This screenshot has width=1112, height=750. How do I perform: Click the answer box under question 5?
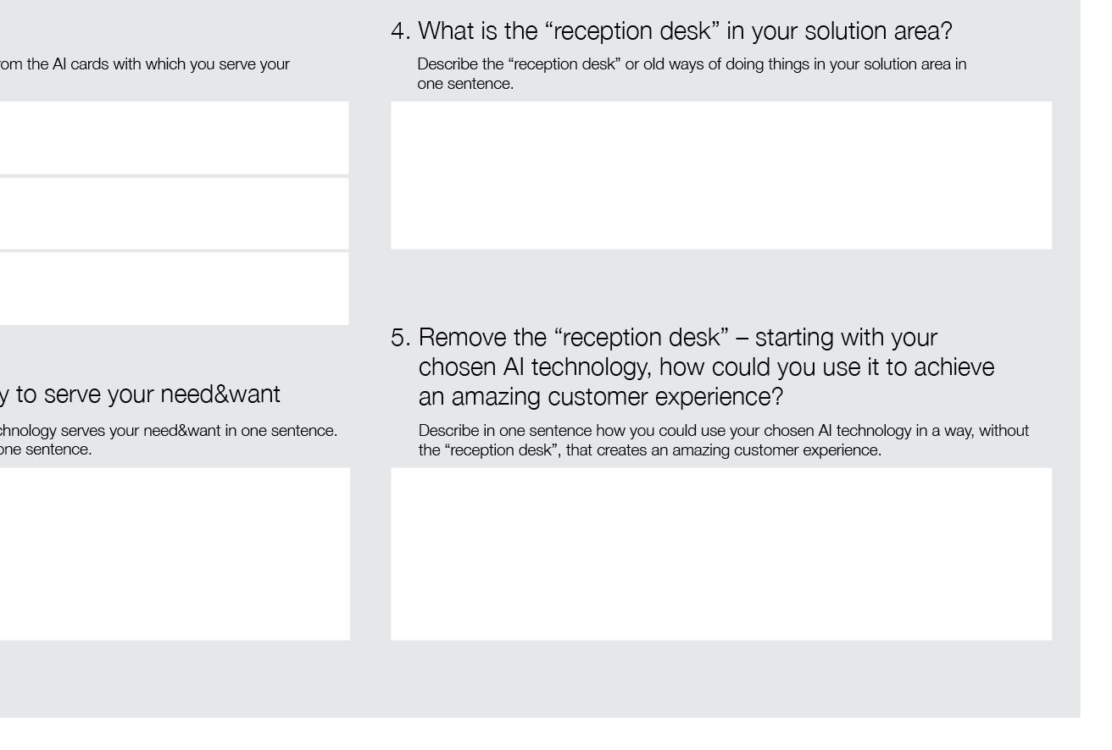coord(721,554)
